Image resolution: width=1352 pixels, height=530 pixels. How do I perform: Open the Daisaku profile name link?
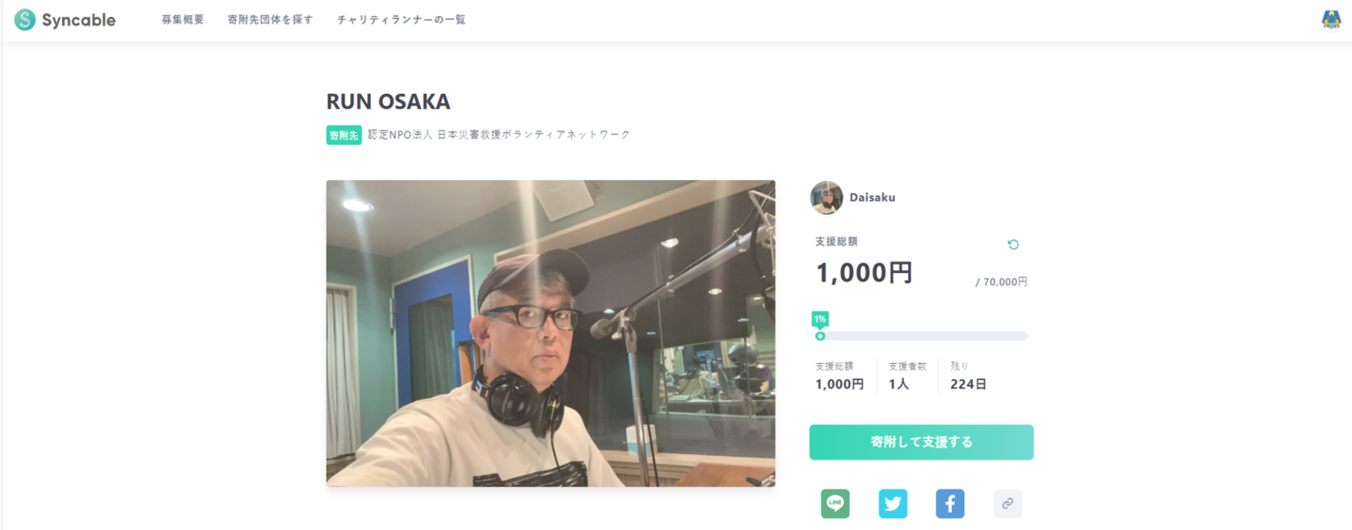click(x=872, y=198)
